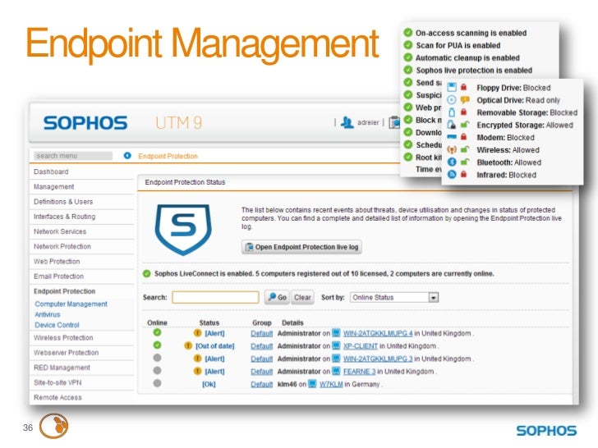This screenshot has height=448, width=598.
Task: Click the Optical Drive disc icon
Action: [452, 100]
